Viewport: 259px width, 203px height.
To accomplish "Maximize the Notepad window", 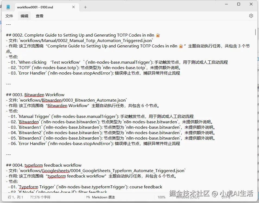I will coord(239,4).
